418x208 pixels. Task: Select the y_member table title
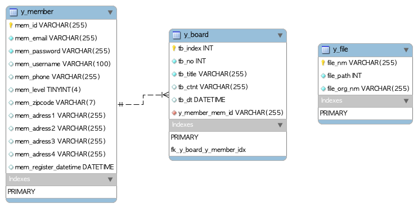point(37,12)
